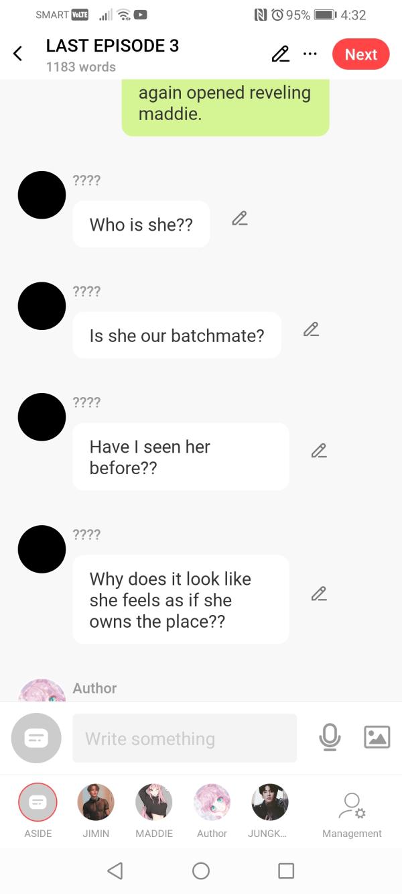Tap the pencil edit icon beside episode title

pyautogui.click(x=280, y=54)
